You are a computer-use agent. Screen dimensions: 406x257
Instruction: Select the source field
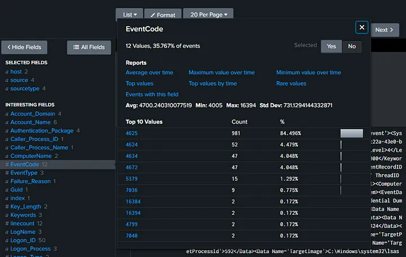[19, 80]
